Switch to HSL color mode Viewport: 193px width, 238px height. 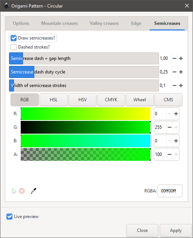[54, 100]
